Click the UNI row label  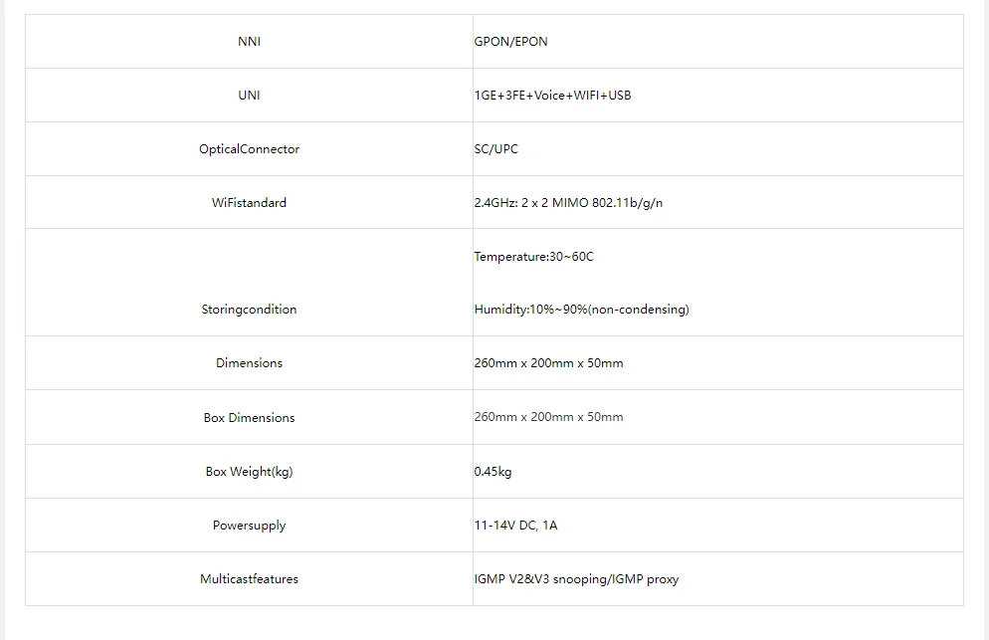[249, 96]
